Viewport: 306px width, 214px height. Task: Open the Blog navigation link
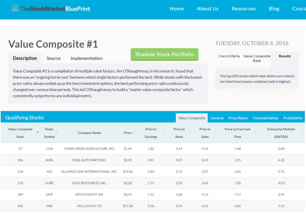coord(274,9)
